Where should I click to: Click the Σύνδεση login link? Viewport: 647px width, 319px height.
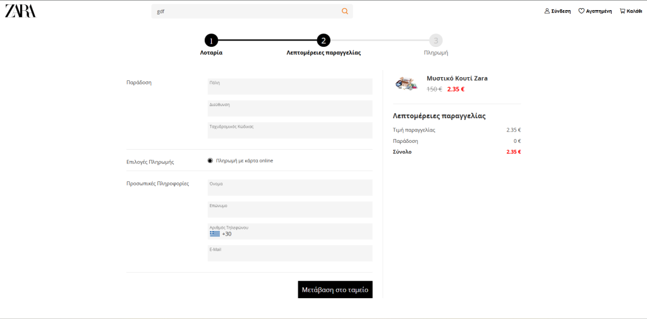click(x=561, y=11)
